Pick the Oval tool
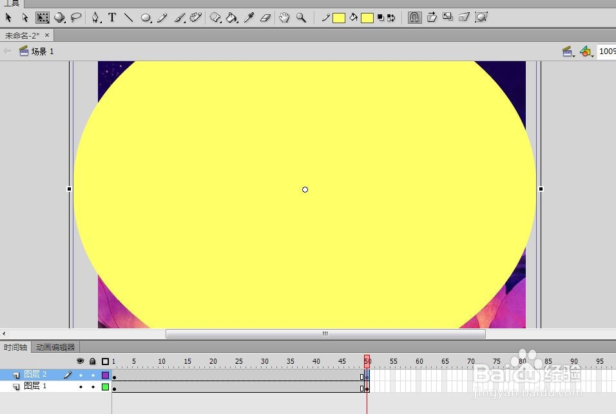This screenshot has width=616, height=414. coord(146,17)
